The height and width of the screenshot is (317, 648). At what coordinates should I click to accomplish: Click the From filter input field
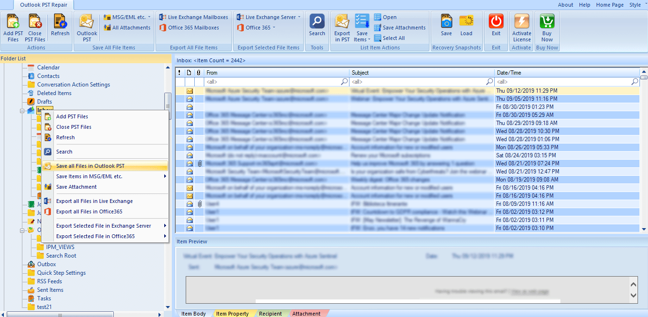tap(273, 82)
